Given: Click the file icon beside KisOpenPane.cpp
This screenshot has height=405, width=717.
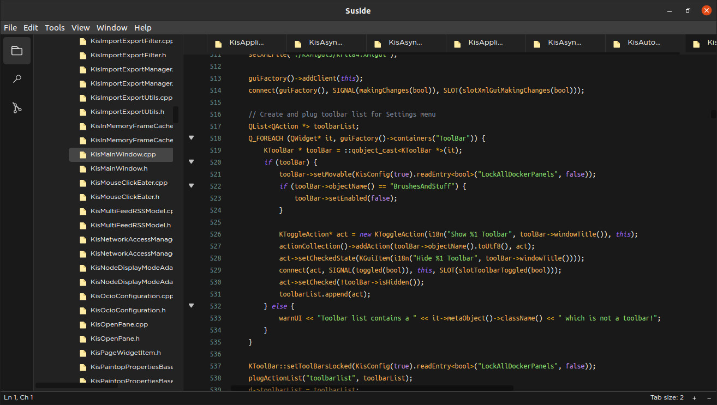Looking at the screenshot, I should (83, 324).
